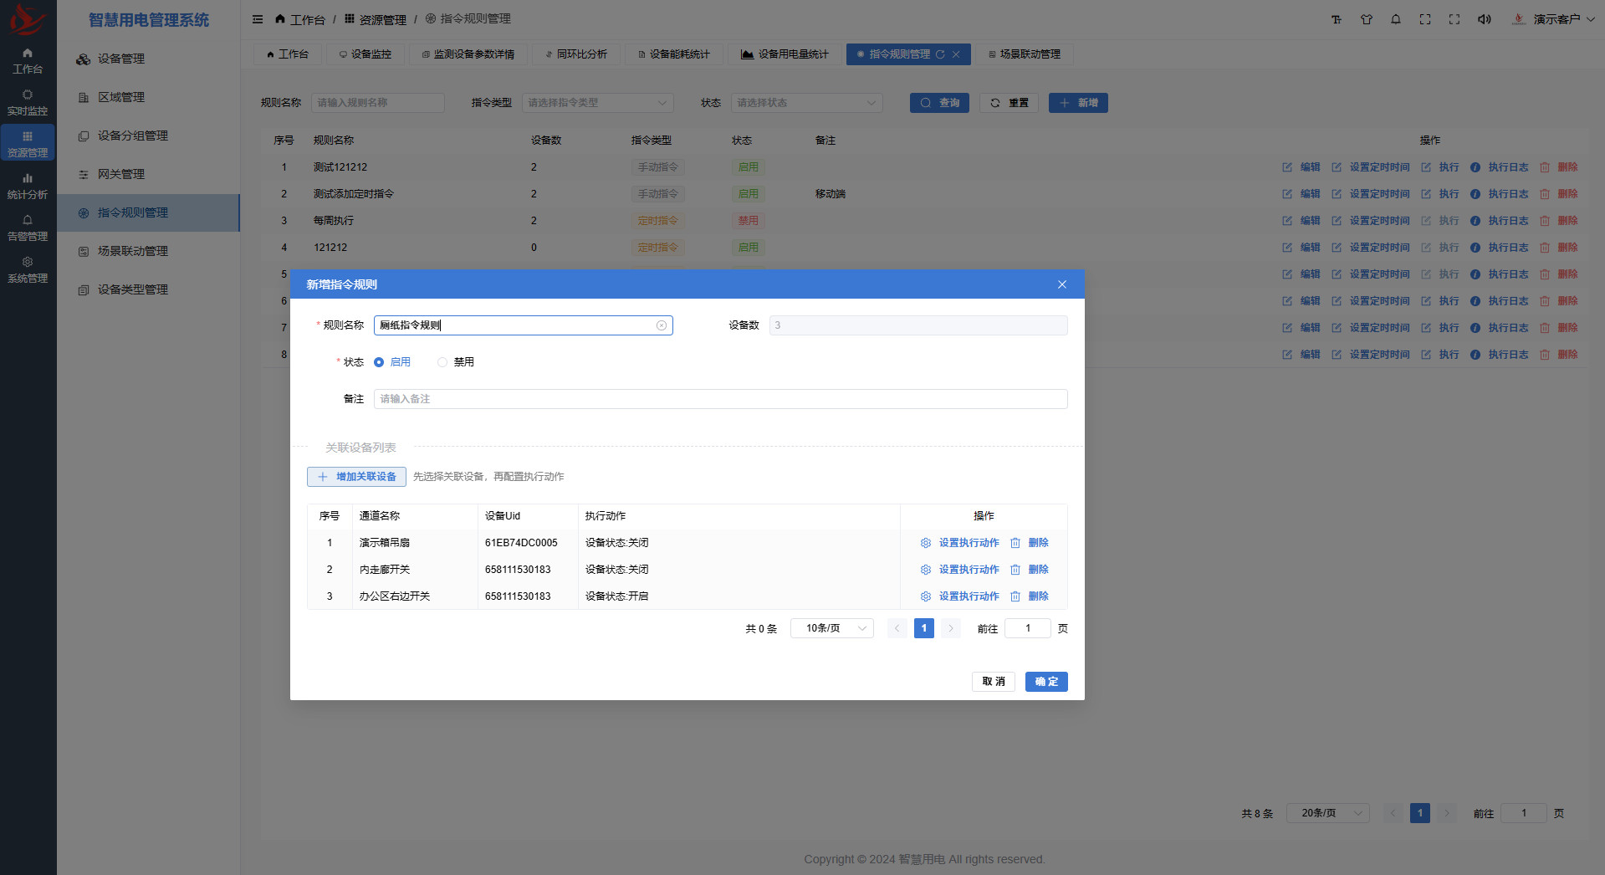This screenshot has height=875, width=1605.
Task: Open 实时监控 in left sidebar
Action: pos(28,103)
